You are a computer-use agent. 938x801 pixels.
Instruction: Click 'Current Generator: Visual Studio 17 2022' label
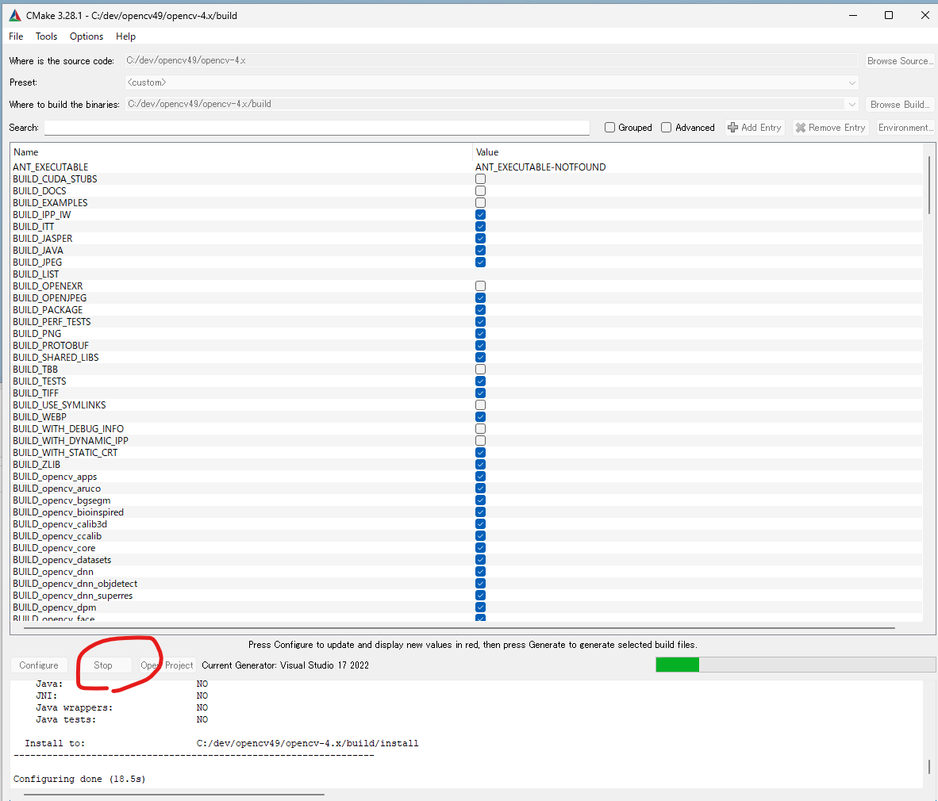[286, 665]
